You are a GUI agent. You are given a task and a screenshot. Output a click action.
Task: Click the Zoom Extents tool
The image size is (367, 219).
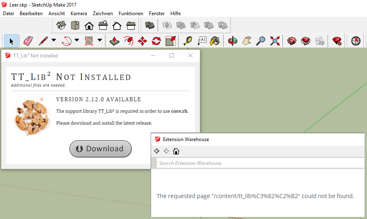275,41
